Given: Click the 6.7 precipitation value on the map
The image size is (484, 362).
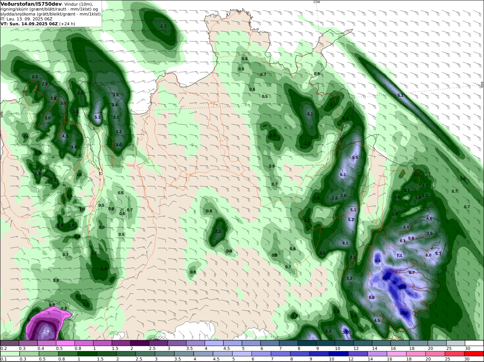Looking at the screenshot, I should pyautogui.click(x=412, y=272).
